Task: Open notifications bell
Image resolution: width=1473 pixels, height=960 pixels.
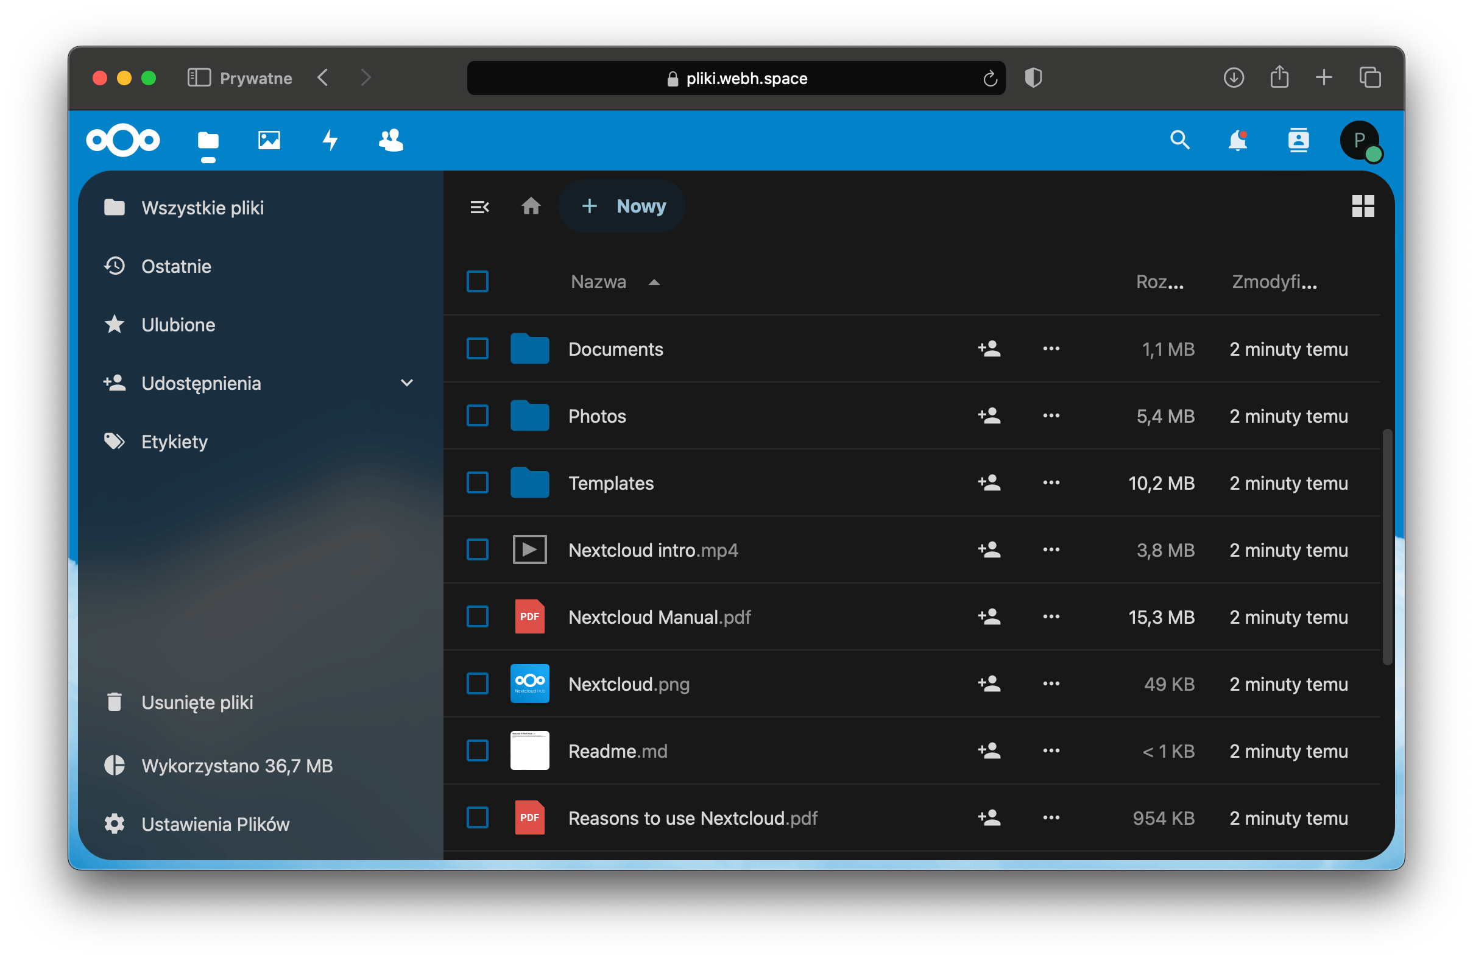Action: point(1238,141)
